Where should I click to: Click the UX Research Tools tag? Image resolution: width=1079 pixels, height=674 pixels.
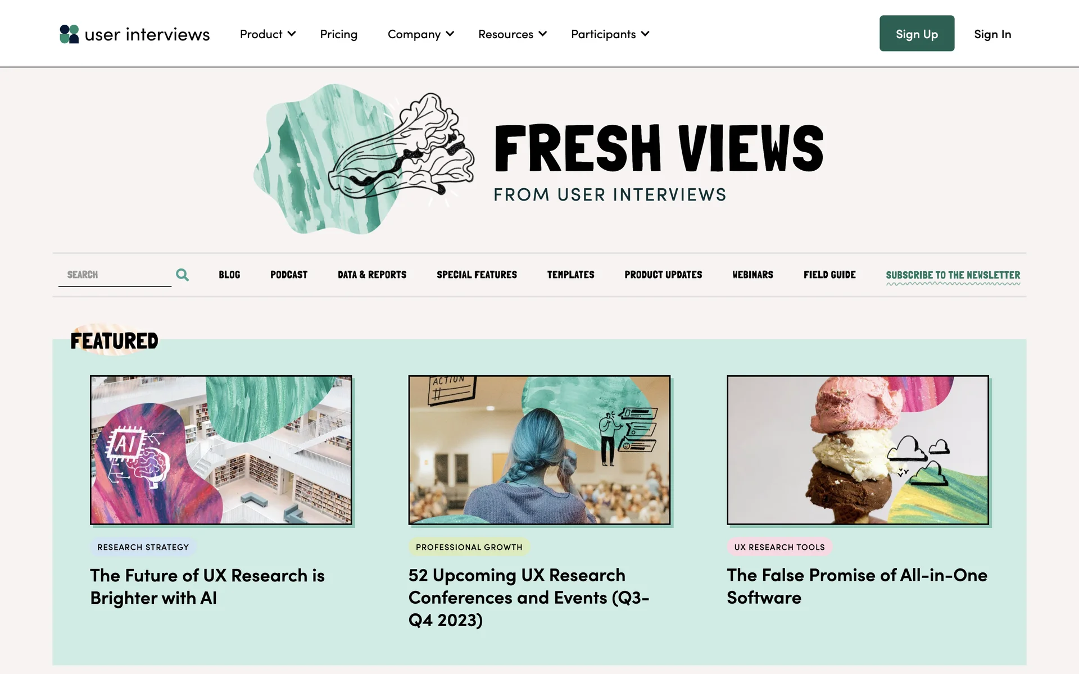pyautogui.click(x=779, y=547)
